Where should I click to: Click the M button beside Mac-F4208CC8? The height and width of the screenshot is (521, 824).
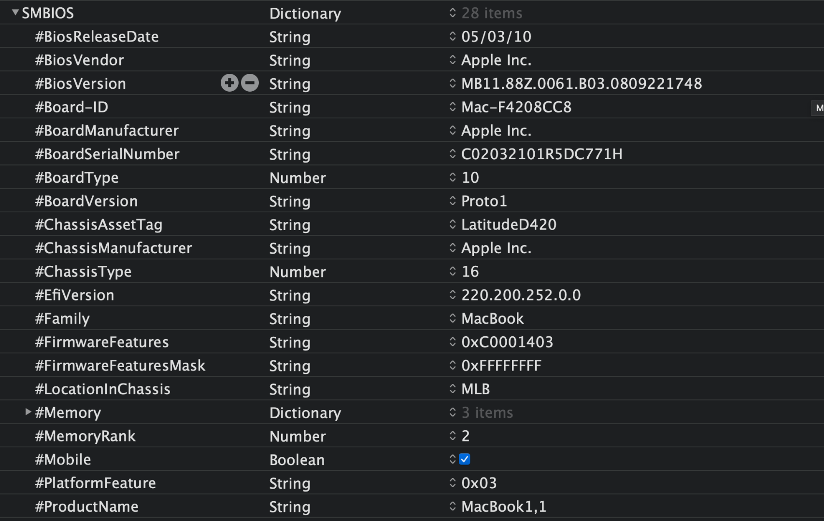819,108
